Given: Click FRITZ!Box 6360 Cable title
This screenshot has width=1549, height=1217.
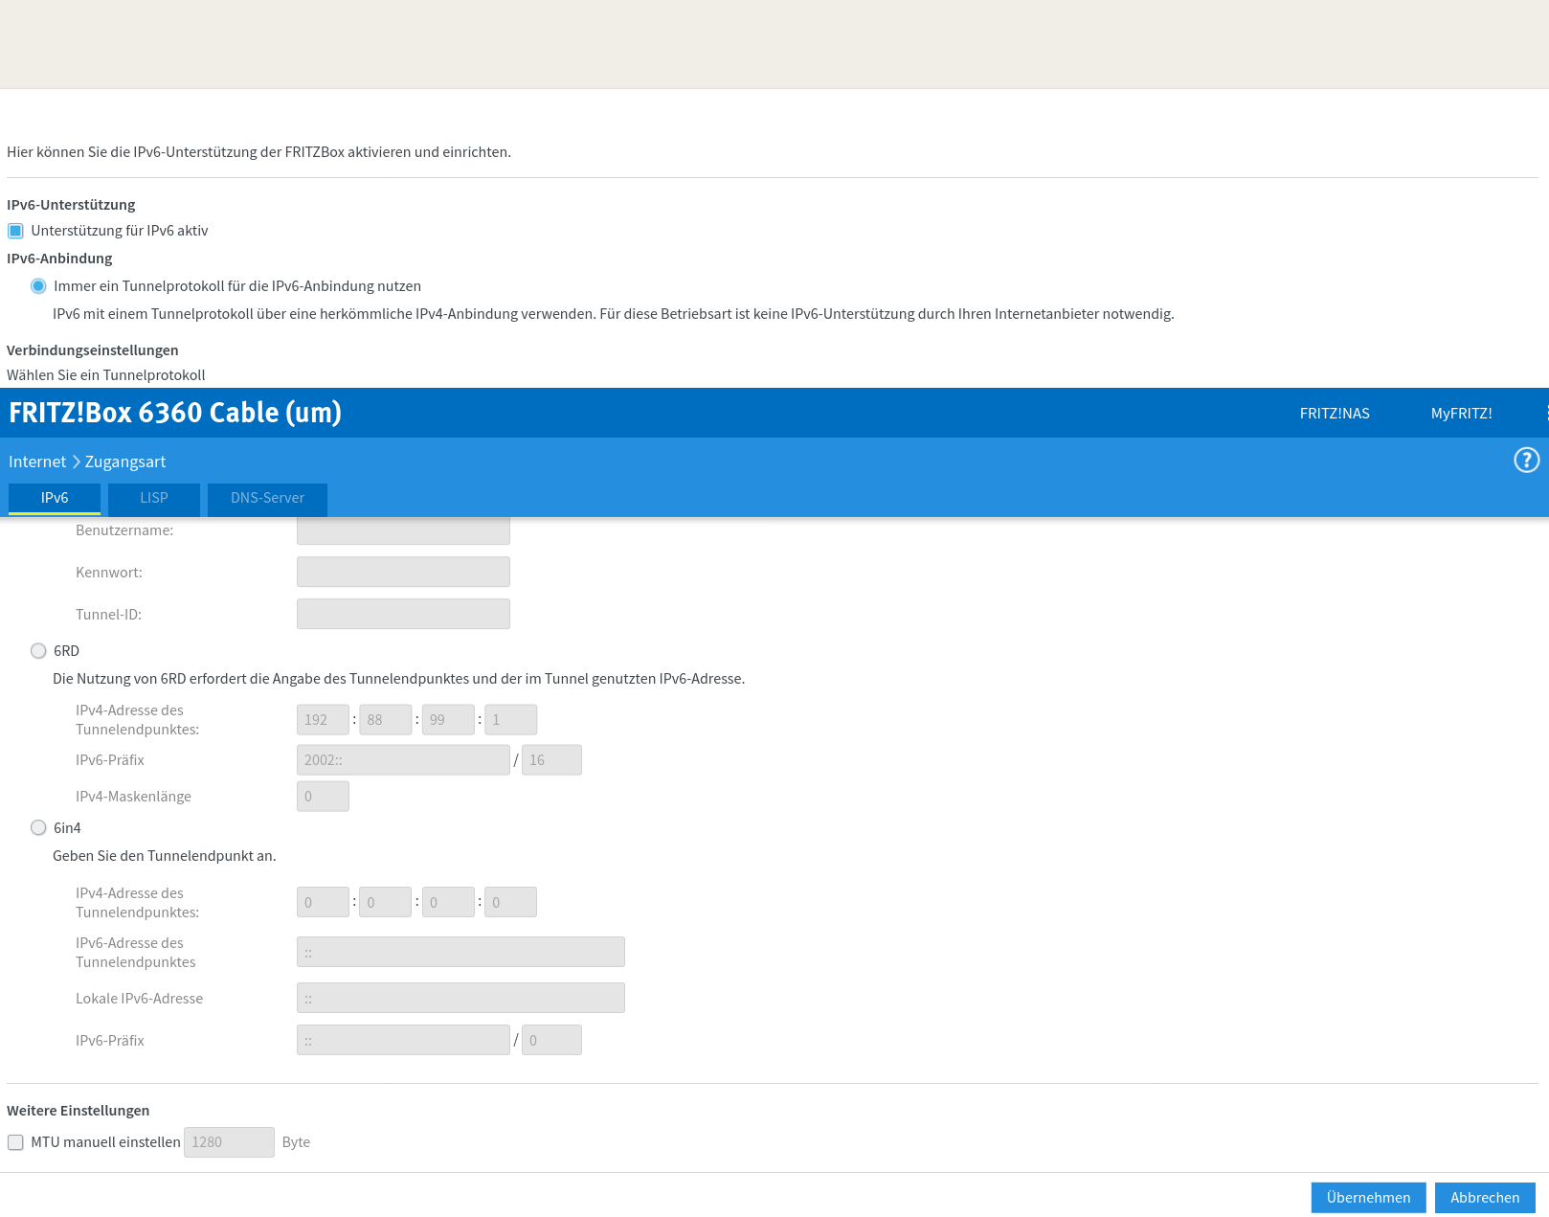Looking at the screenshot, I should (175, 413).
